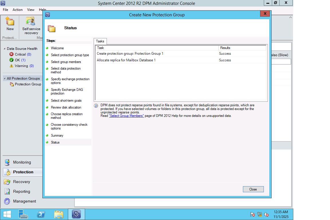
Task: Select Protection Group tree item
Action: [28, 84]
